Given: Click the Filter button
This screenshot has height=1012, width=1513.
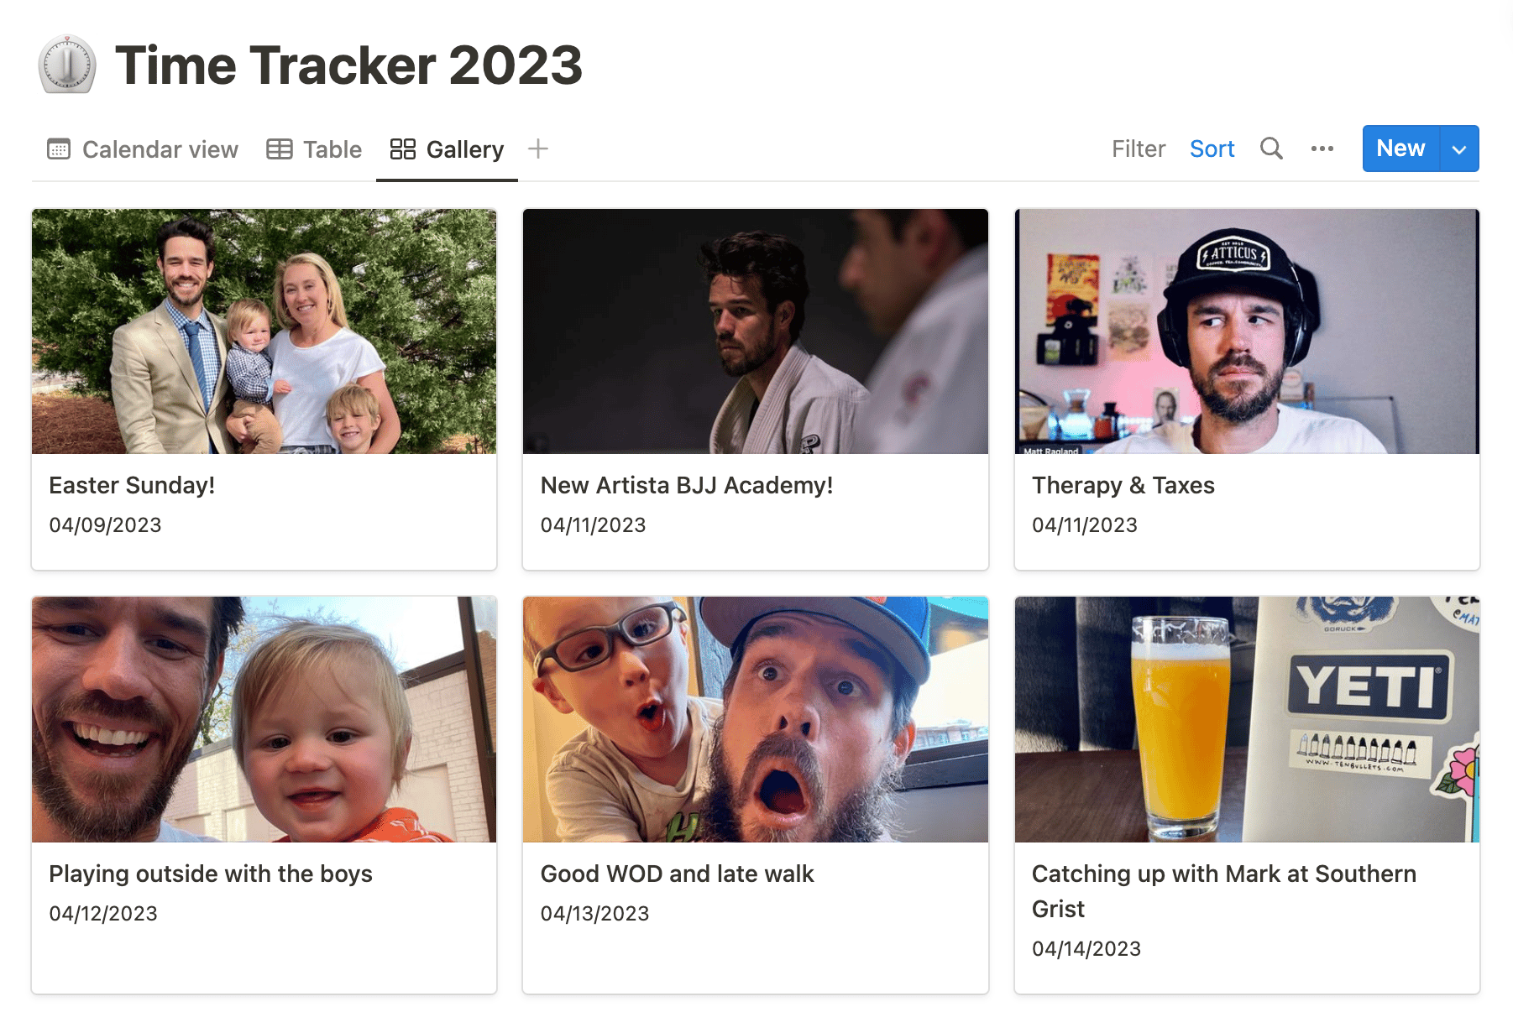Looking at the screenshot, I should (x=1138, y=149).
